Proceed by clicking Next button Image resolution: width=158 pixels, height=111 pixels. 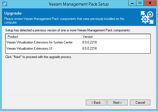[x=117, y=102]
